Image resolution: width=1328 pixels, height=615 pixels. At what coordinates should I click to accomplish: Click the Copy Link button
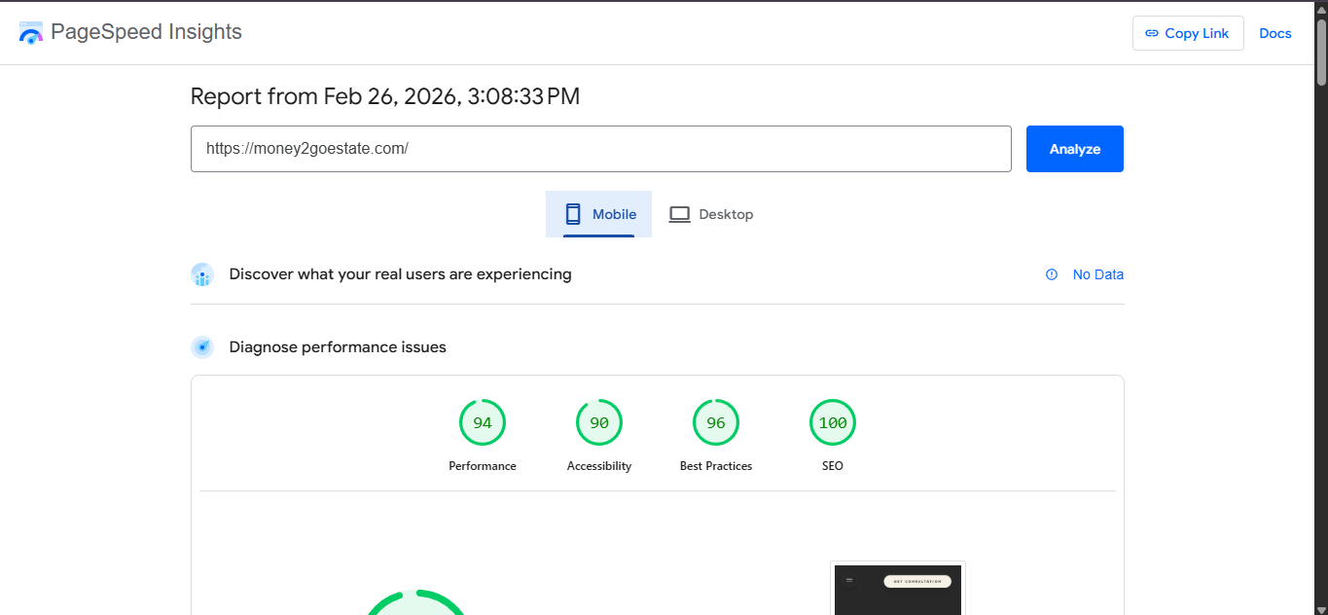(x=1188, y=33)
